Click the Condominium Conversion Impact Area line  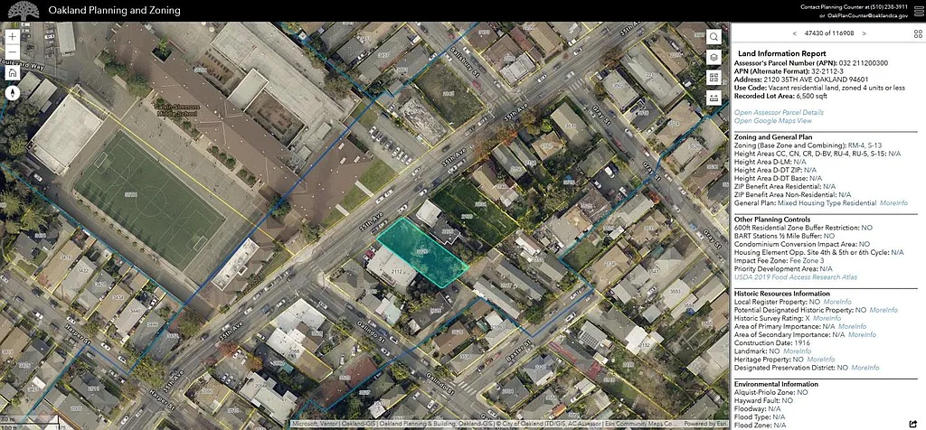(802, 244)
